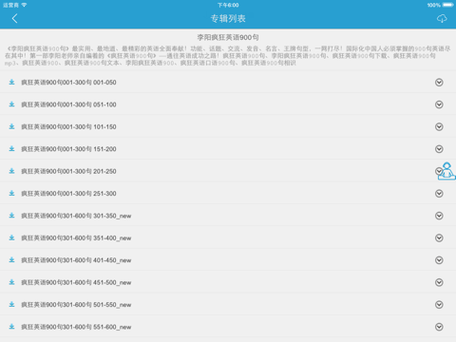
Task: Tap the floating DJ headphones icon
Action: (x=446, y=171)
